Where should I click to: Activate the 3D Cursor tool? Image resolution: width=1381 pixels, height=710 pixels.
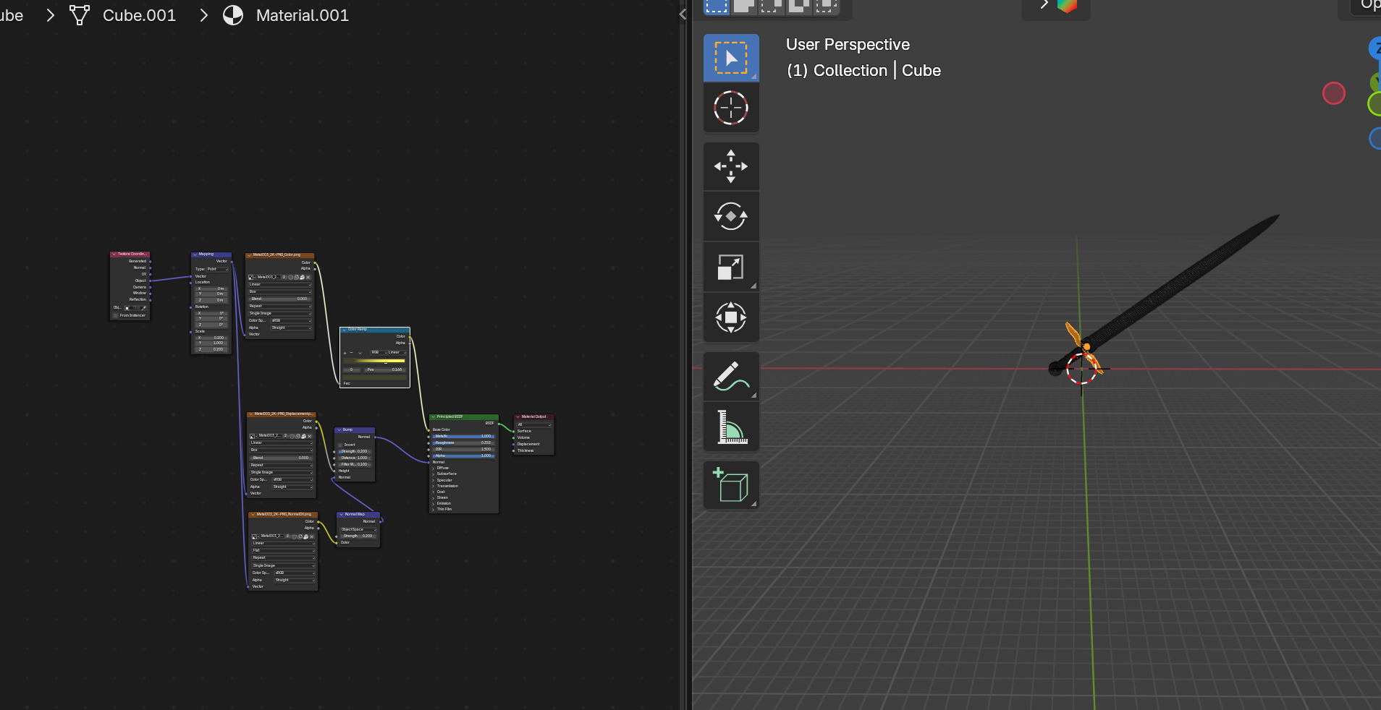click(731, 108)
